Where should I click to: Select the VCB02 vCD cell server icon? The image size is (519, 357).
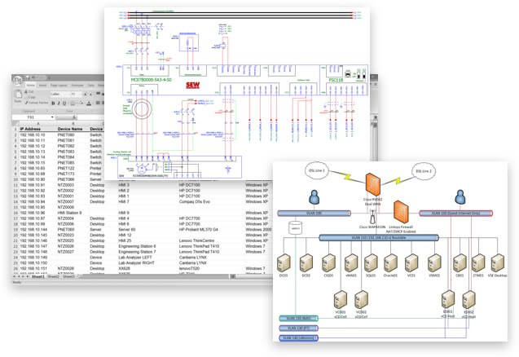coord(361,299)
